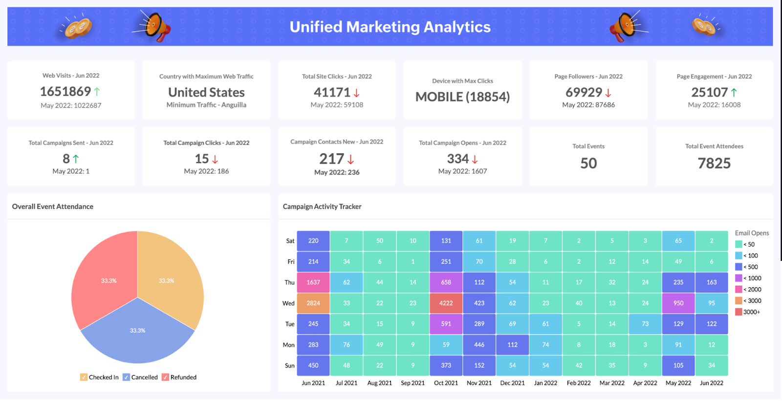Open the Total Events card showing 50
782x402 pixels.
pyautogui.click(x=588, y=156)
